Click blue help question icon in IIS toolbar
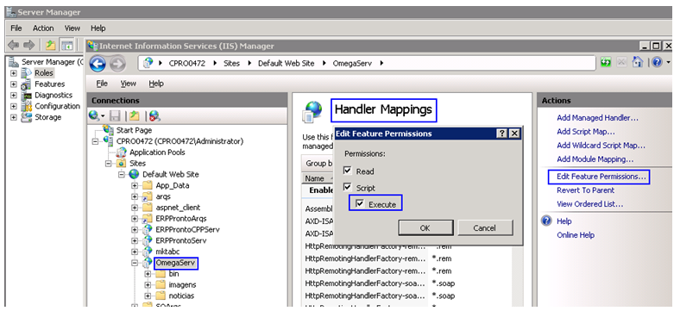 tap(657, 63)
